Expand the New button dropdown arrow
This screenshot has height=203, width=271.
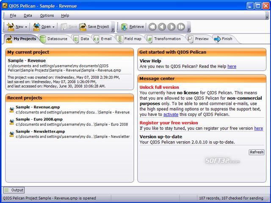26,27
